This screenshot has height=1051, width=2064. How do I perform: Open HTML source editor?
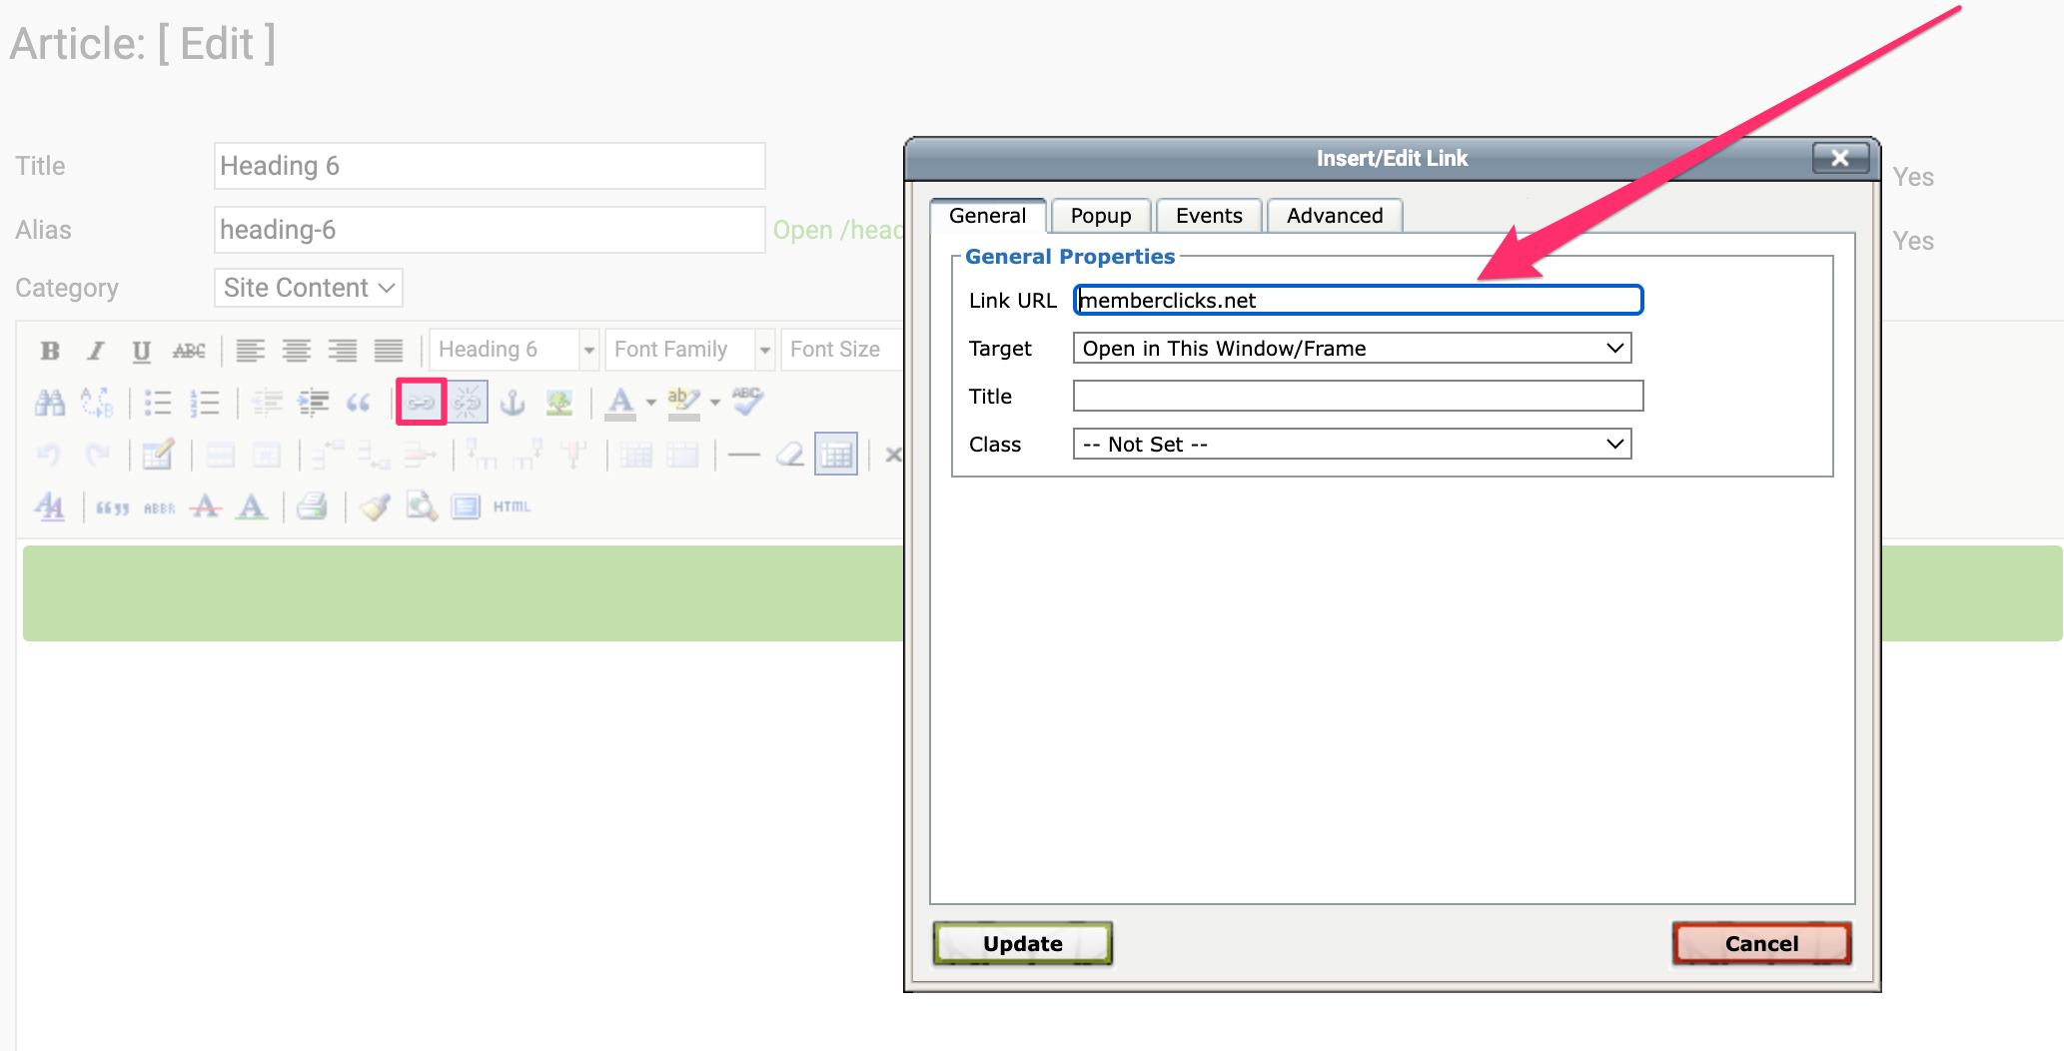coord(512,507)
